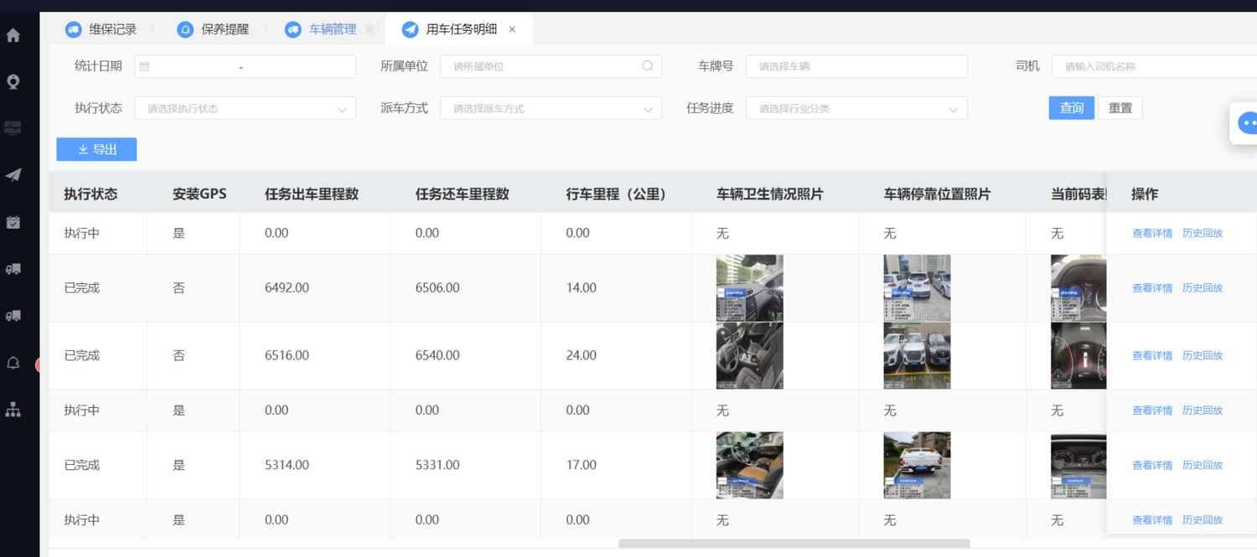
Task: Open the webcam icon in the sidebar
Action: pos(13,82)
